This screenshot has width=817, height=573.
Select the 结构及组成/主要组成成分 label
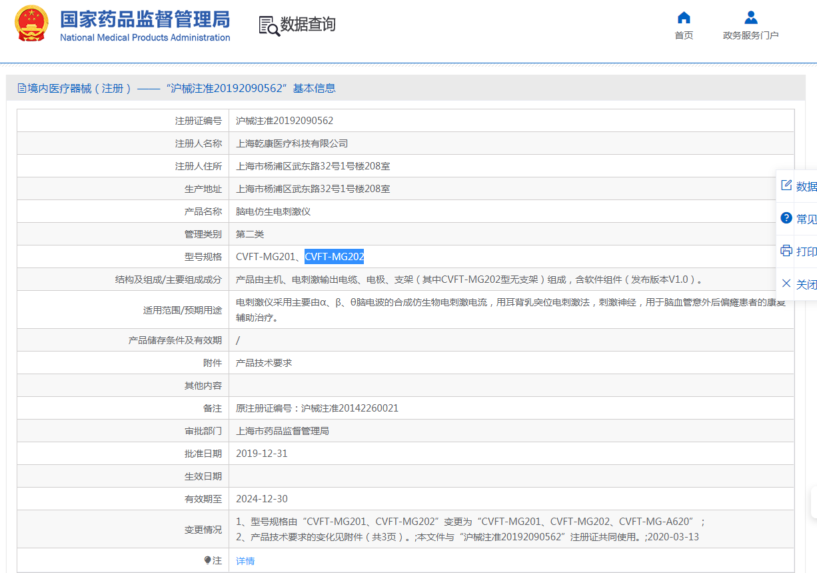tap(168, 279)
